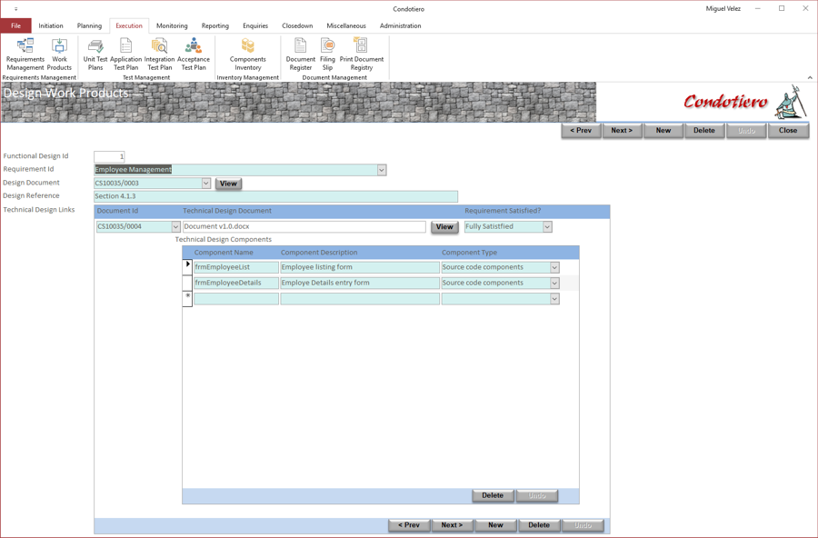Screen dimensions: 818x538
Task: Open the Design Document dropdown arrow
Action: (x=206, y=184)
